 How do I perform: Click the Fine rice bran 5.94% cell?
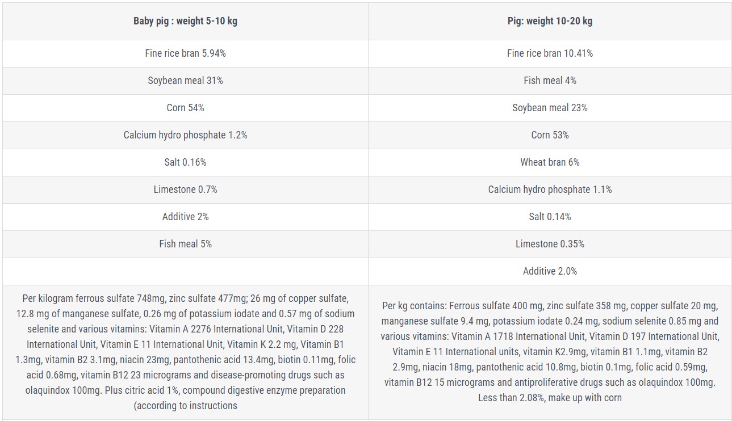[x=185, y=53]
